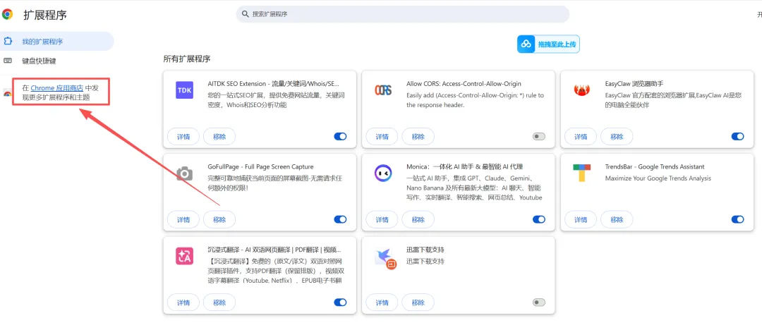762x330 pixels.
Task: Select 我的扩展程序 in the sidebar
Action: tap(57, 42)
